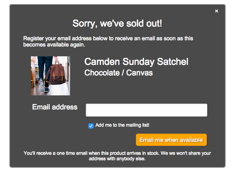
Task: Focus the Email address input field
Action: click(x=146, y=110)
